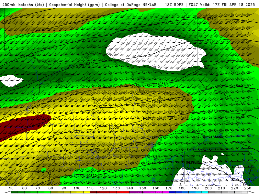Image resolution: width=259 pixels, height=194 pixels.
Task: Click legend value 170 knots
Action: point(169,188)
